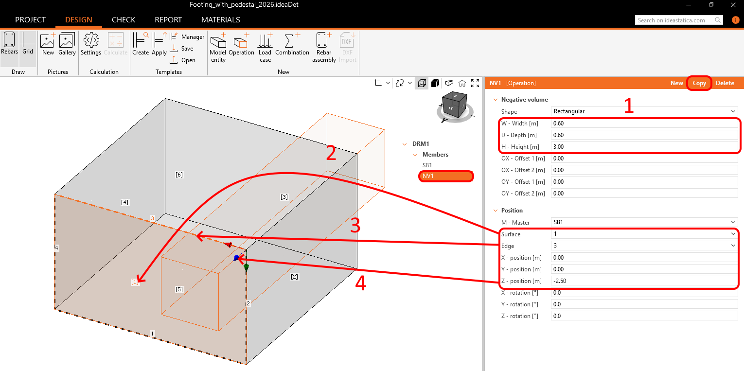Click the Copy button for NV1
Screen dimensions: 744x371
point(699,83)
